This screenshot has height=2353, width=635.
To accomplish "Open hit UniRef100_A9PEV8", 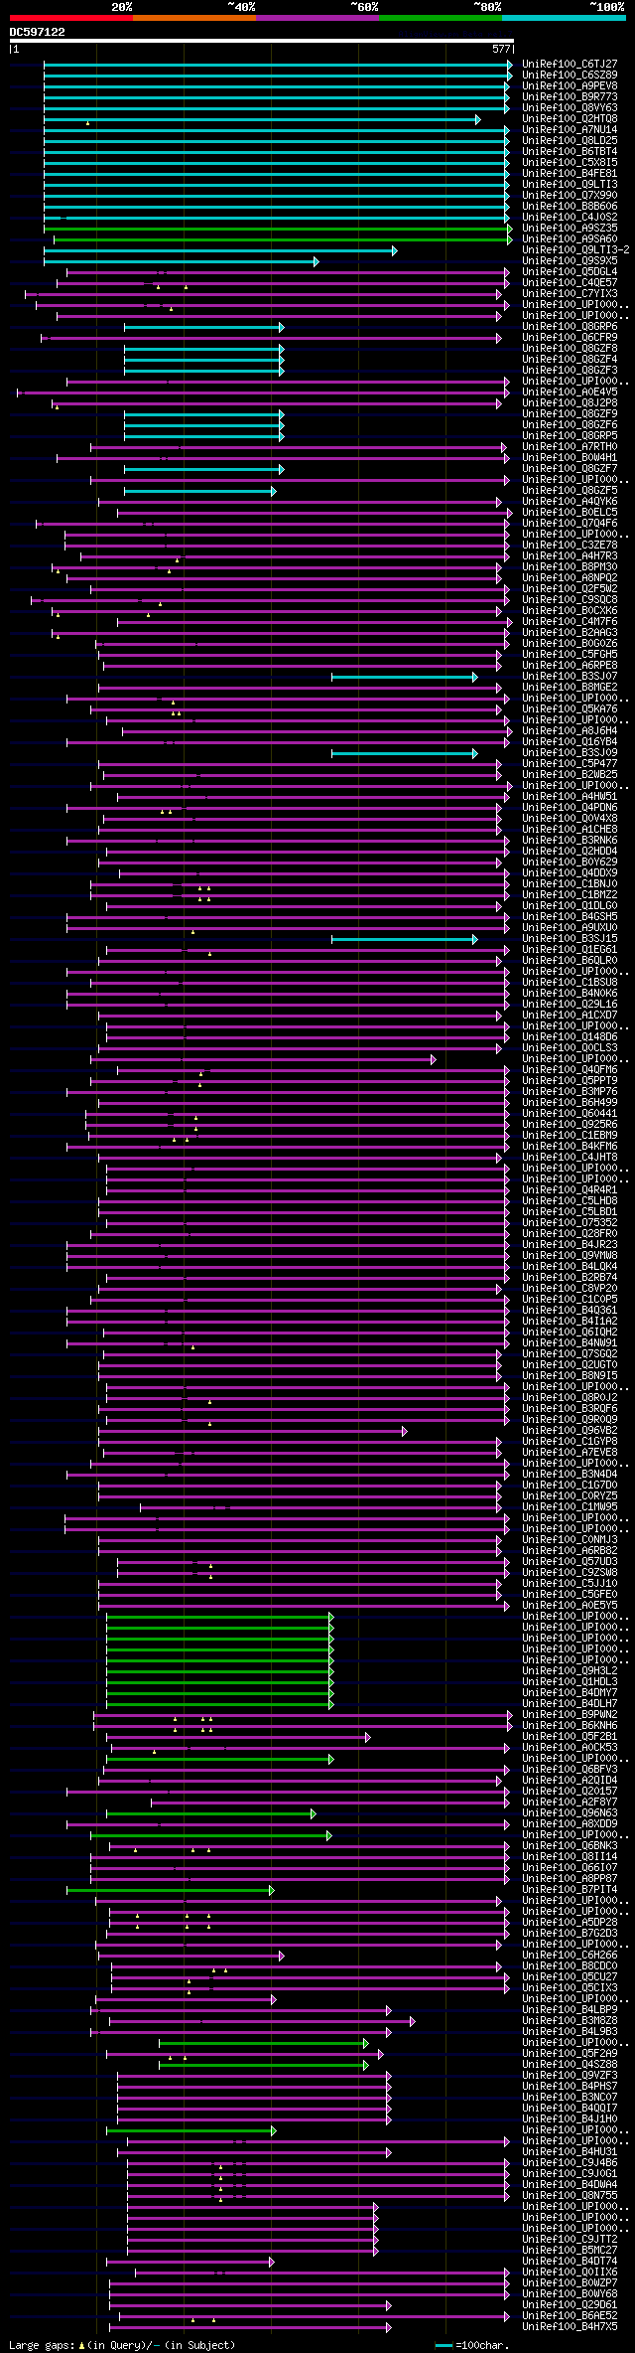I will pos(570,85).
